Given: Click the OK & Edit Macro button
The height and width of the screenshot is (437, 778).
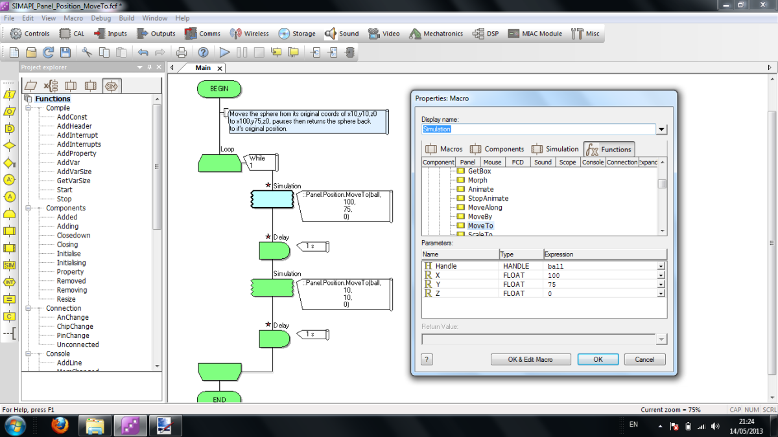Looking at the screenshot, I should (x=530, y=359).
